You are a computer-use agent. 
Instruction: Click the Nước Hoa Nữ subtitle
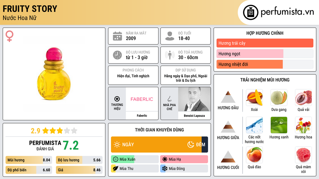coord(20,18)
